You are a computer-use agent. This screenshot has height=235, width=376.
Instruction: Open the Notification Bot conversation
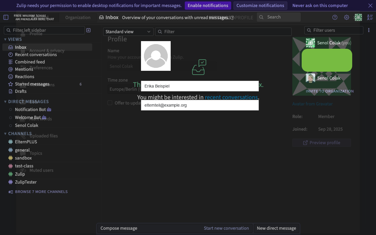[31, 110]
